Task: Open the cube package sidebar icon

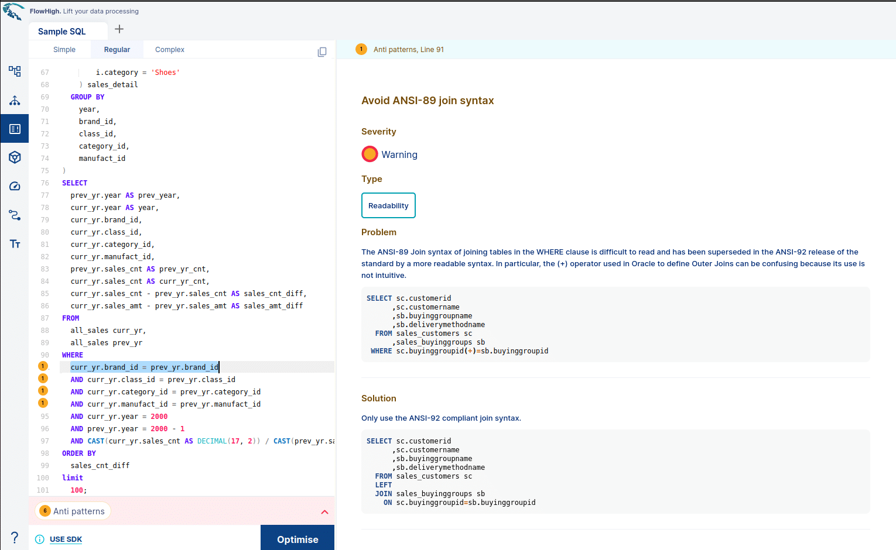Action: pyautogui.click(x=15, y=157)
